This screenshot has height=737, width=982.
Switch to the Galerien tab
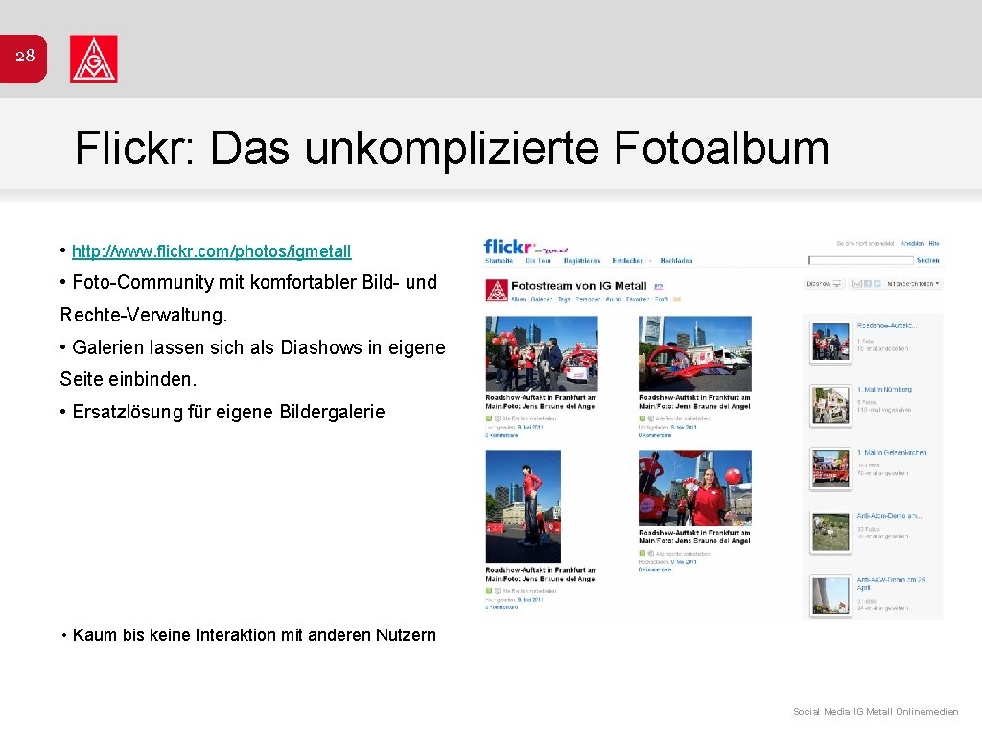point(542,299)
